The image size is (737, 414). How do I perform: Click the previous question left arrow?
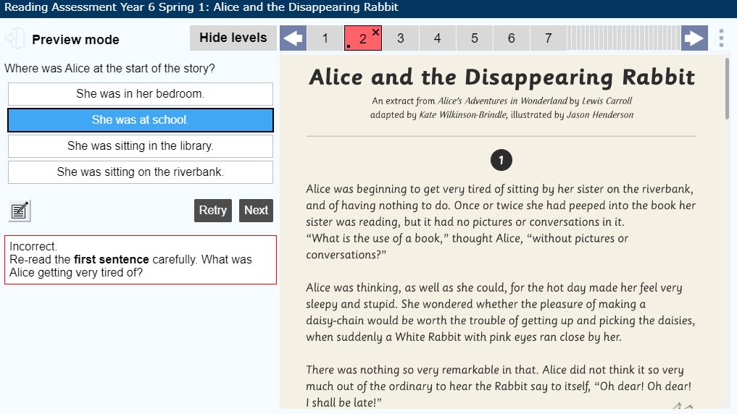pos(293,38)
